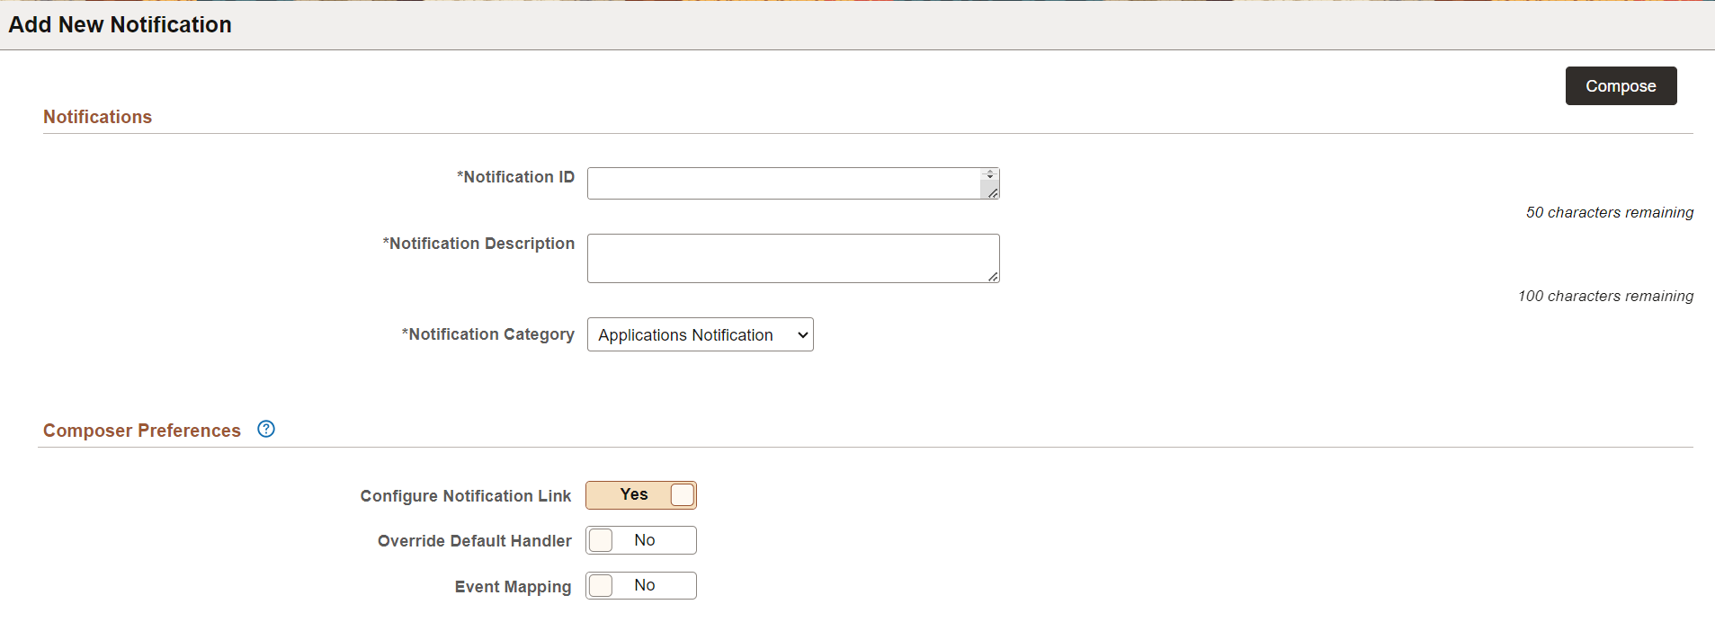
Task: Click the Compose button
Action: [x=1621, y=86]
